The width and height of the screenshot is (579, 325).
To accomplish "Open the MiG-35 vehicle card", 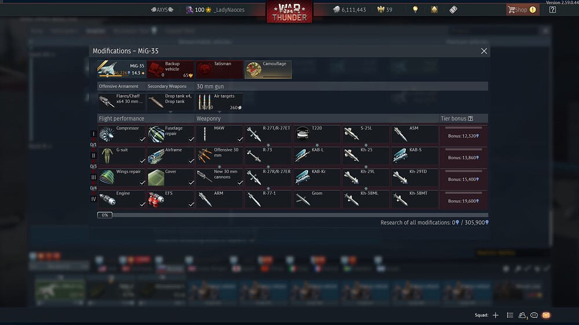I will click(x=122, y=69).
